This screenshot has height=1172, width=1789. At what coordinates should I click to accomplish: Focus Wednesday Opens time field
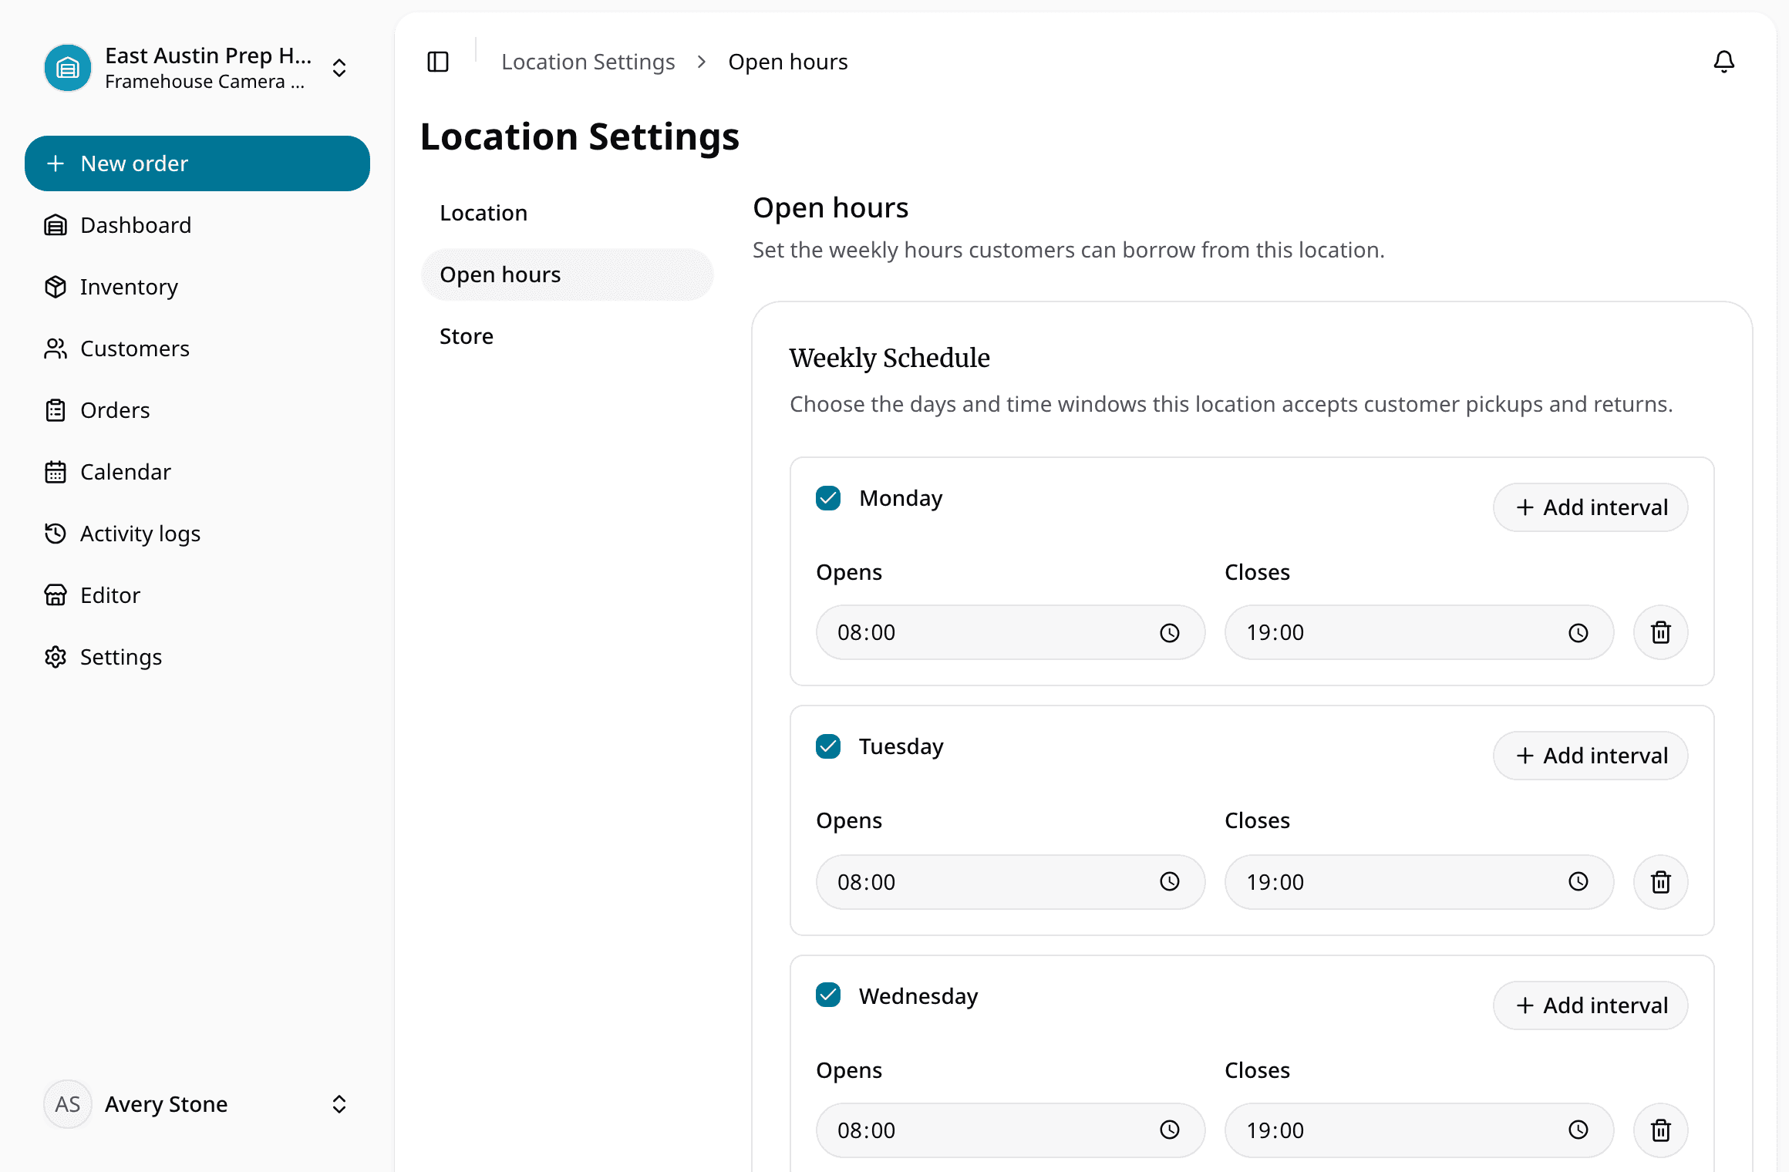(x=1011, y=1130)
